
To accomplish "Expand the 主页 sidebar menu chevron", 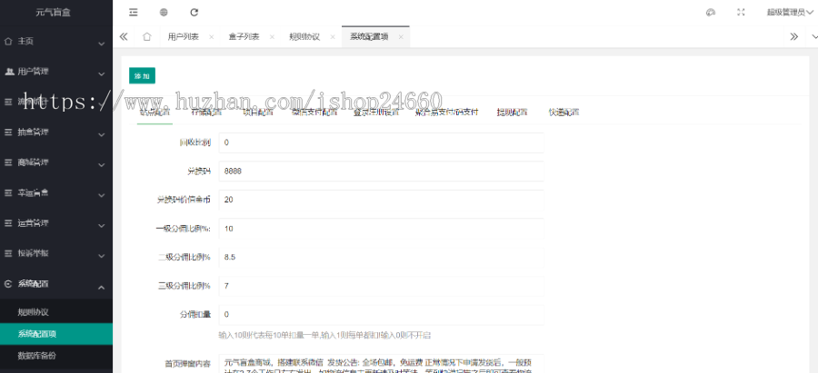I will [102, 44].
